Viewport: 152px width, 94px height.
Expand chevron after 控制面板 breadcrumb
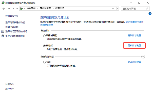click(x=38, y=9)
